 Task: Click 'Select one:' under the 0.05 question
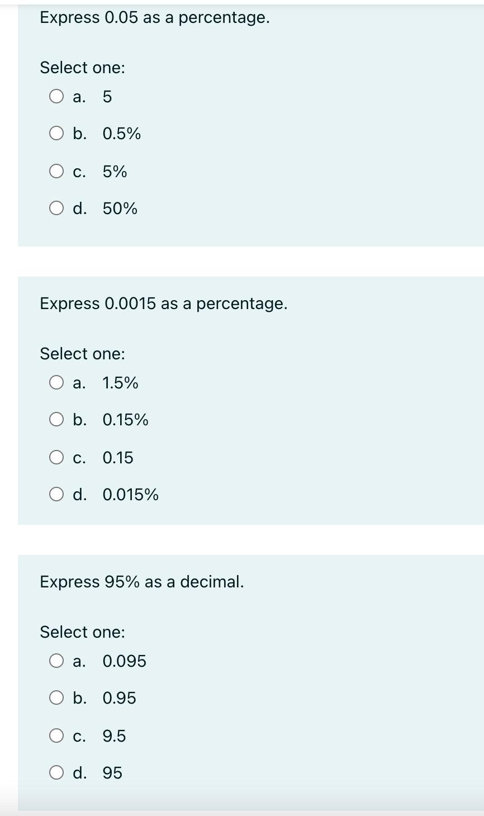pyautogui.click(x=82, y=68)
